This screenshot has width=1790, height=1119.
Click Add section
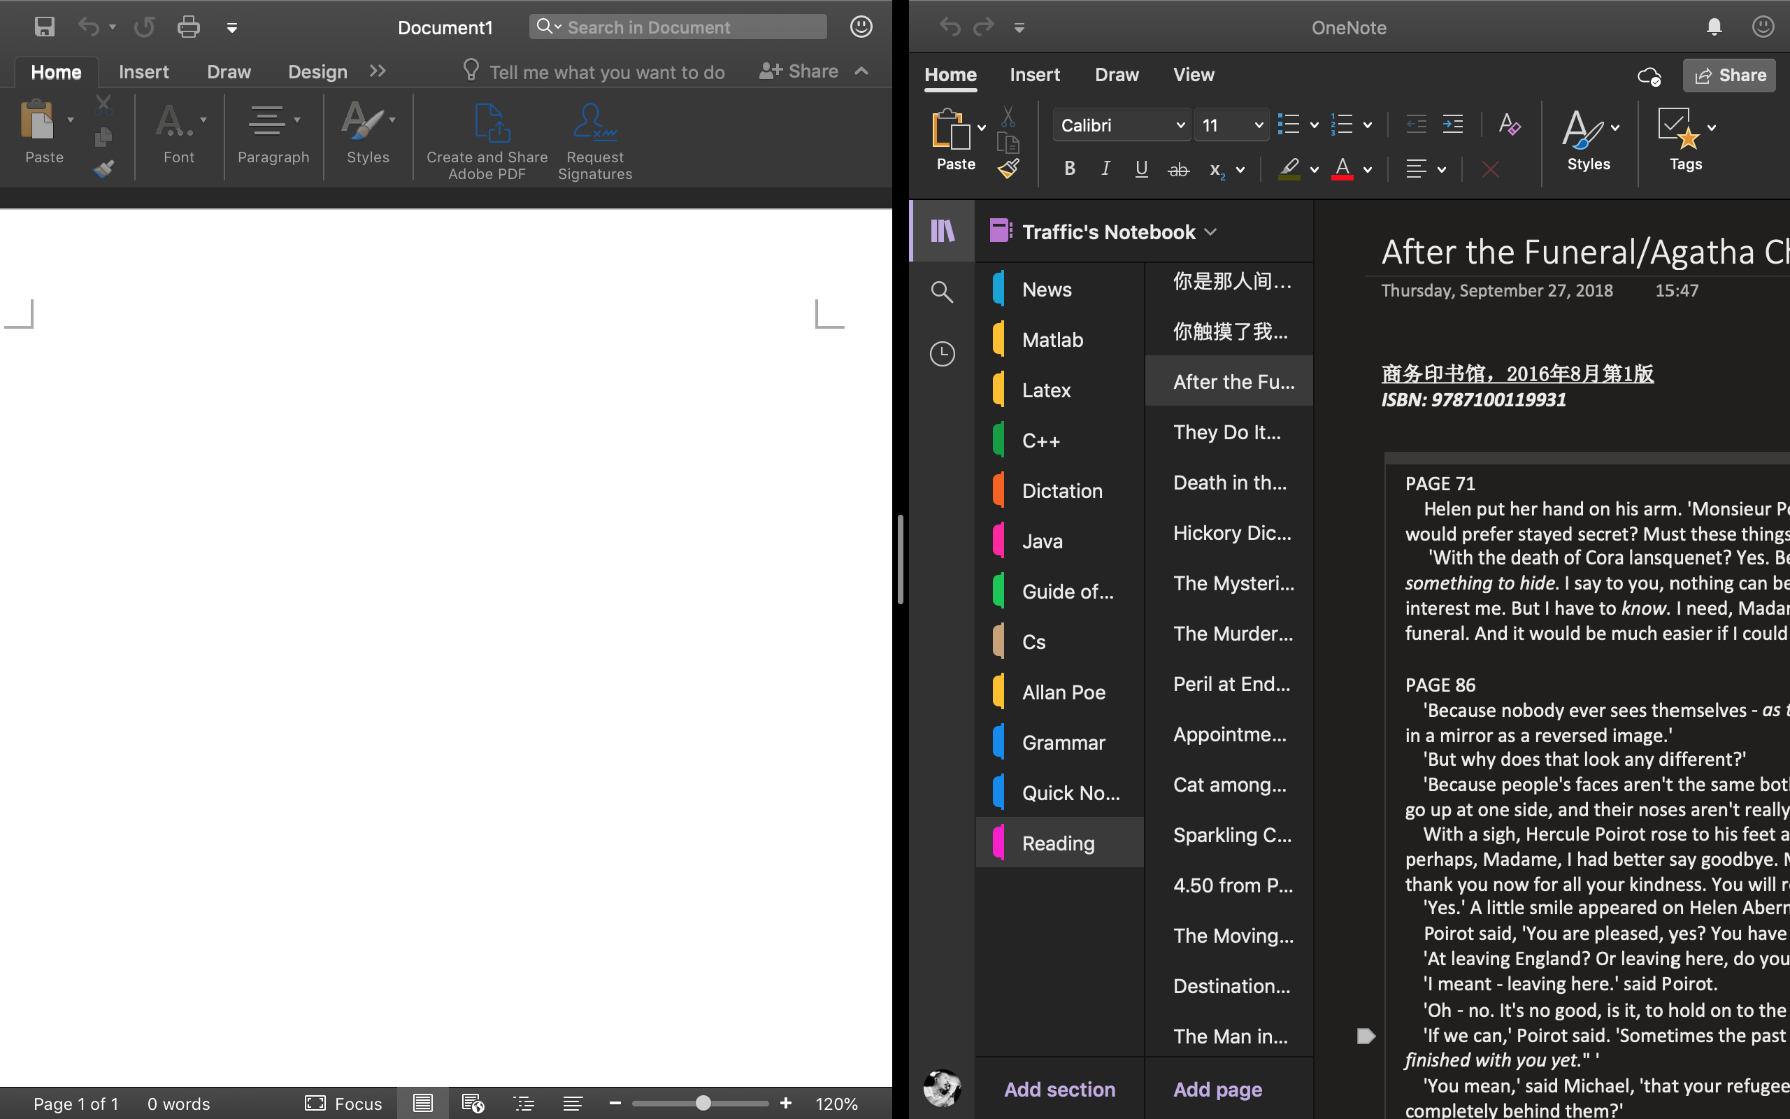click(1059, 1089)
